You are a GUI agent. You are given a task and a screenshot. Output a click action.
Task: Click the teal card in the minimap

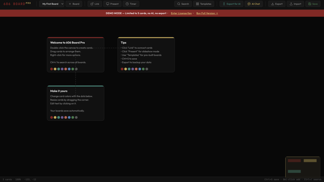294,171
